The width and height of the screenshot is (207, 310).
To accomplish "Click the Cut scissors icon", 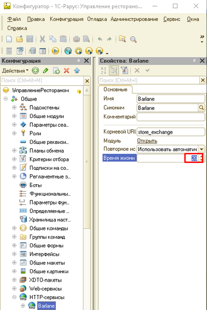I will click(42, 39).
